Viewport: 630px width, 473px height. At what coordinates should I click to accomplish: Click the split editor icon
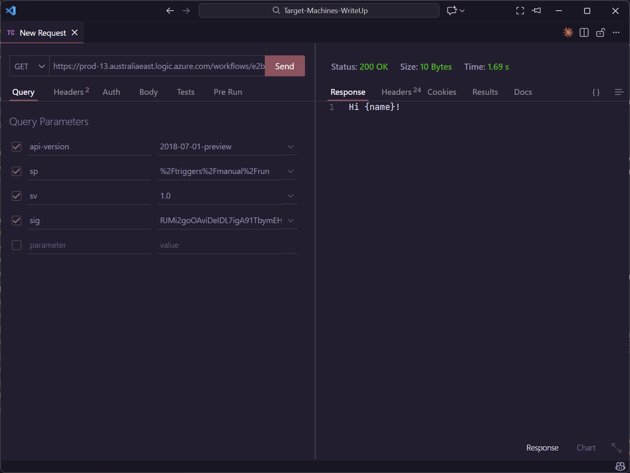point(584,32)
